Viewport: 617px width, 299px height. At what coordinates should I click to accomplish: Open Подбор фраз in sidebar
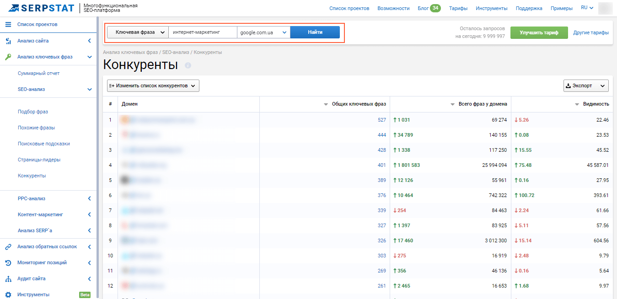33,112
